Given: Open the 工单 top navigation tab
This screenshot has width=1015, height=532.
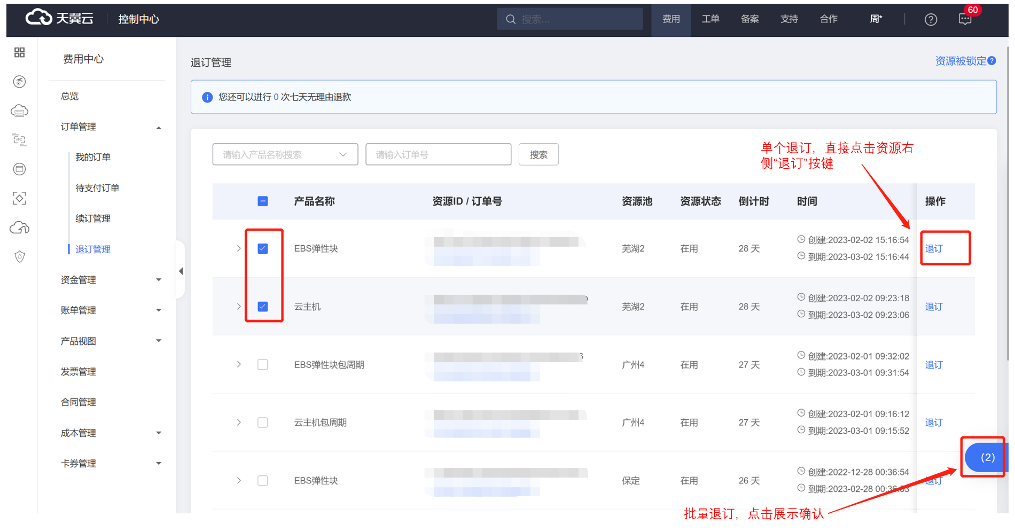Looking at the screenshot, I should click(710, 19).
